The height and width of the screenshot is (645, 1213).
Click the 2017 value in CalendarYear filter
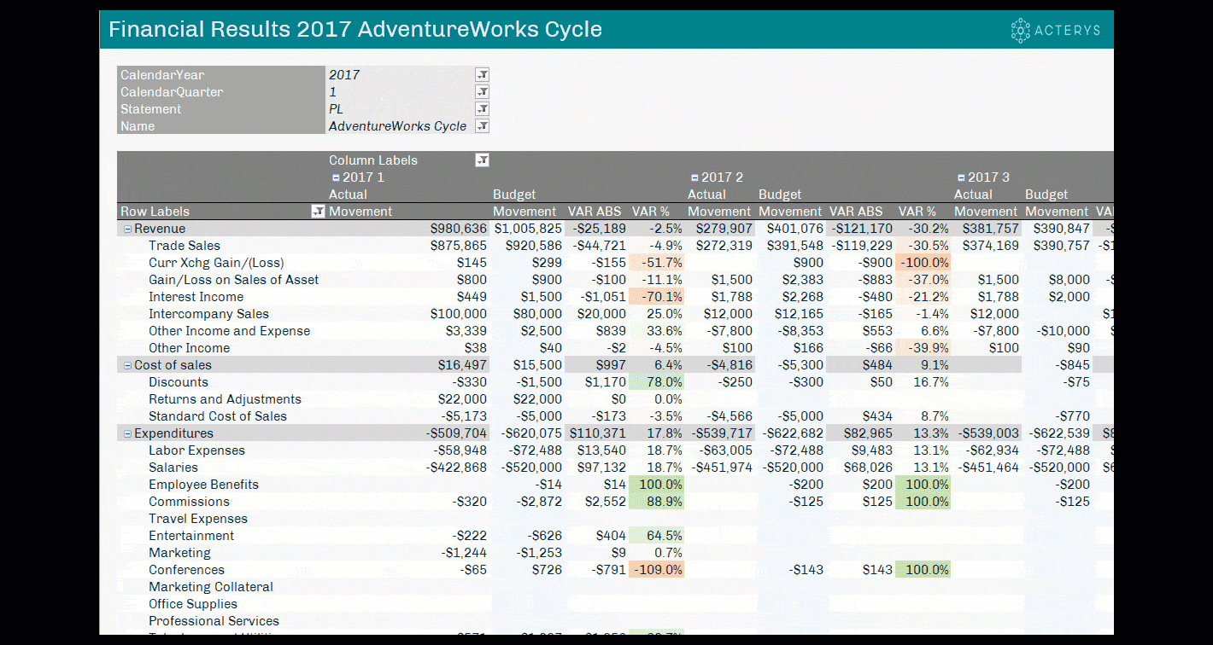pos(344,75)
